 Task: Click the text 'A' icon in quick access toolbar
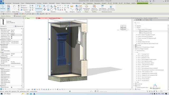[x=30, y=14]
